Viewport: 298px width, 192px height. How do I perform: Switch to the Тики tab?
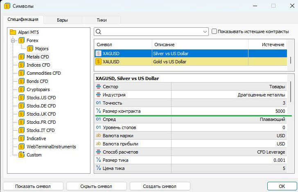102,20
